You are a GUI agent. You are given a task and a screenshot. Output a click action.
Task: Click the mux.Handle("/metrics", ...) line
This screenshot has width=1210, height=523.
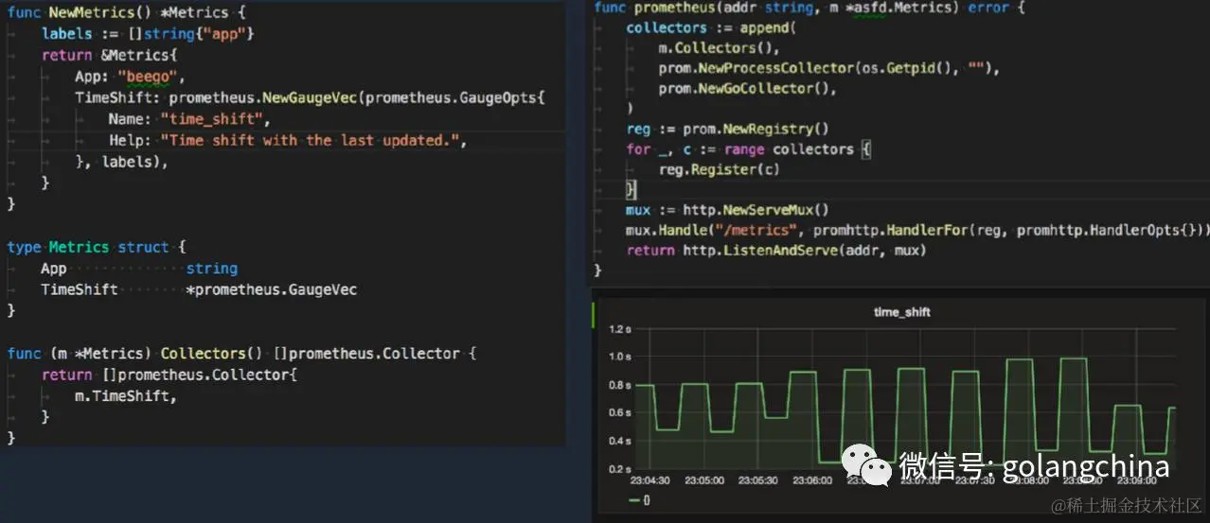917,230
